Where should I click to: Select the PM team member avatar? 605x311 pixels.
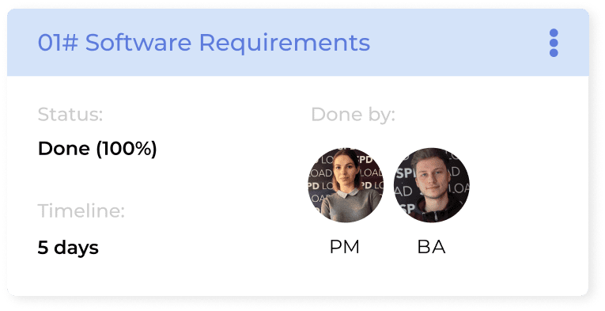click(x=346, y=185)
